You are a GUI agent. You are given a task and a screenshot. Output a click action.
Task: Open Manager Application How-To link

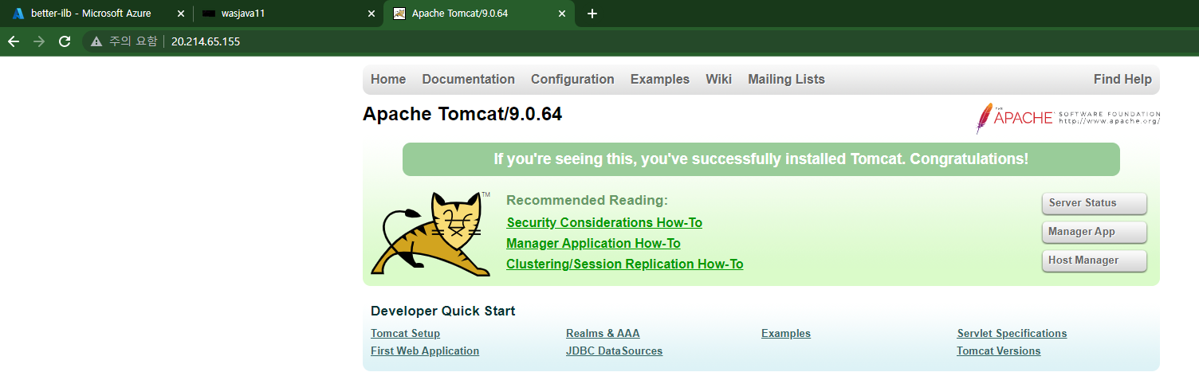(593, 244)
